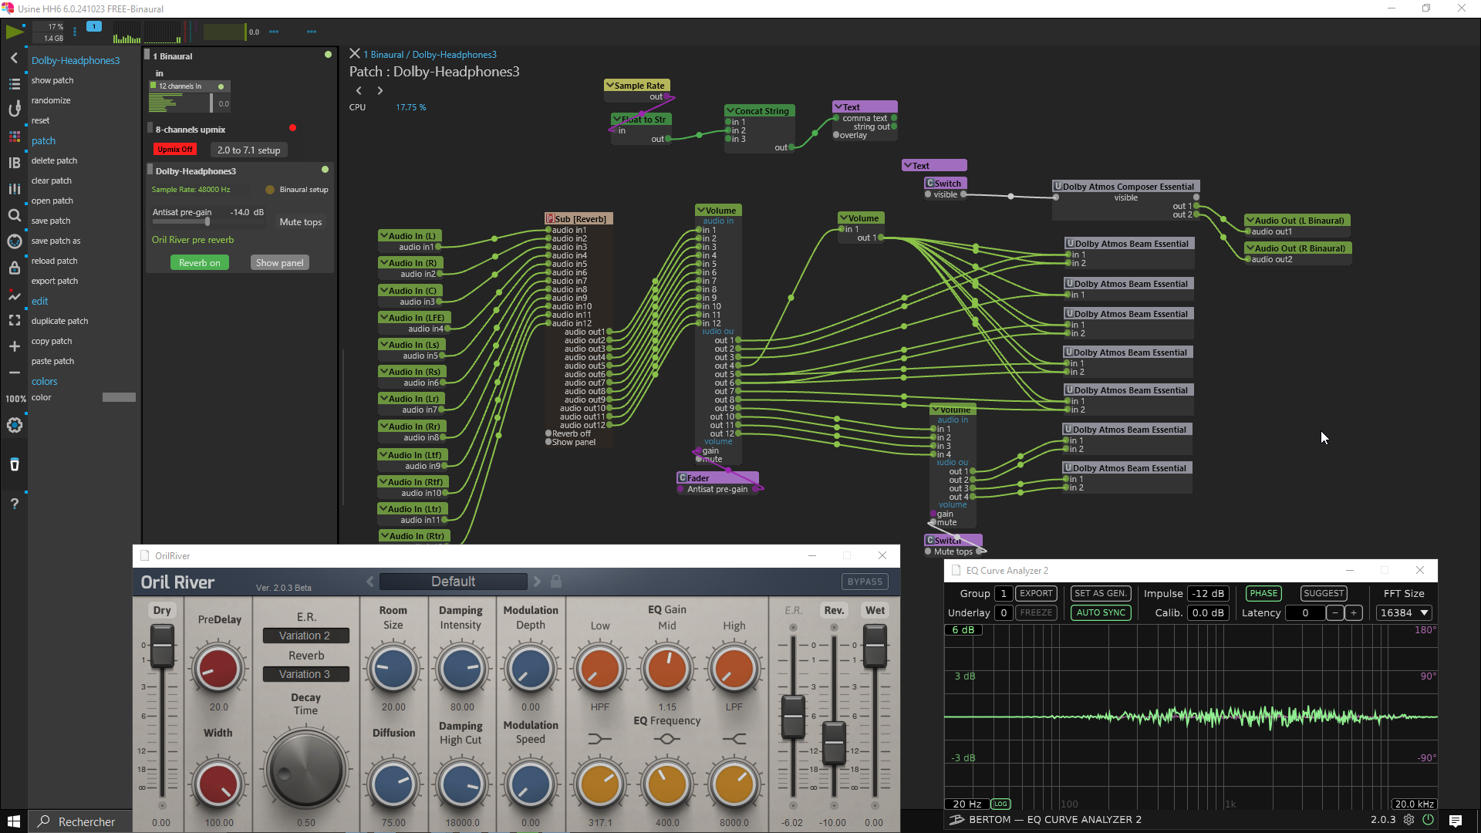Viewport: 1481px width, 833px height.
Task: Toggle PHASE display in EQ Curve Analyzer
Action: (1263, 593)
